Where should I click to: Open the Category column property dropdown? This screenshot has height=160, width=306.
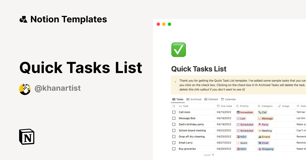pyautogui.click(x=265, y=106)
